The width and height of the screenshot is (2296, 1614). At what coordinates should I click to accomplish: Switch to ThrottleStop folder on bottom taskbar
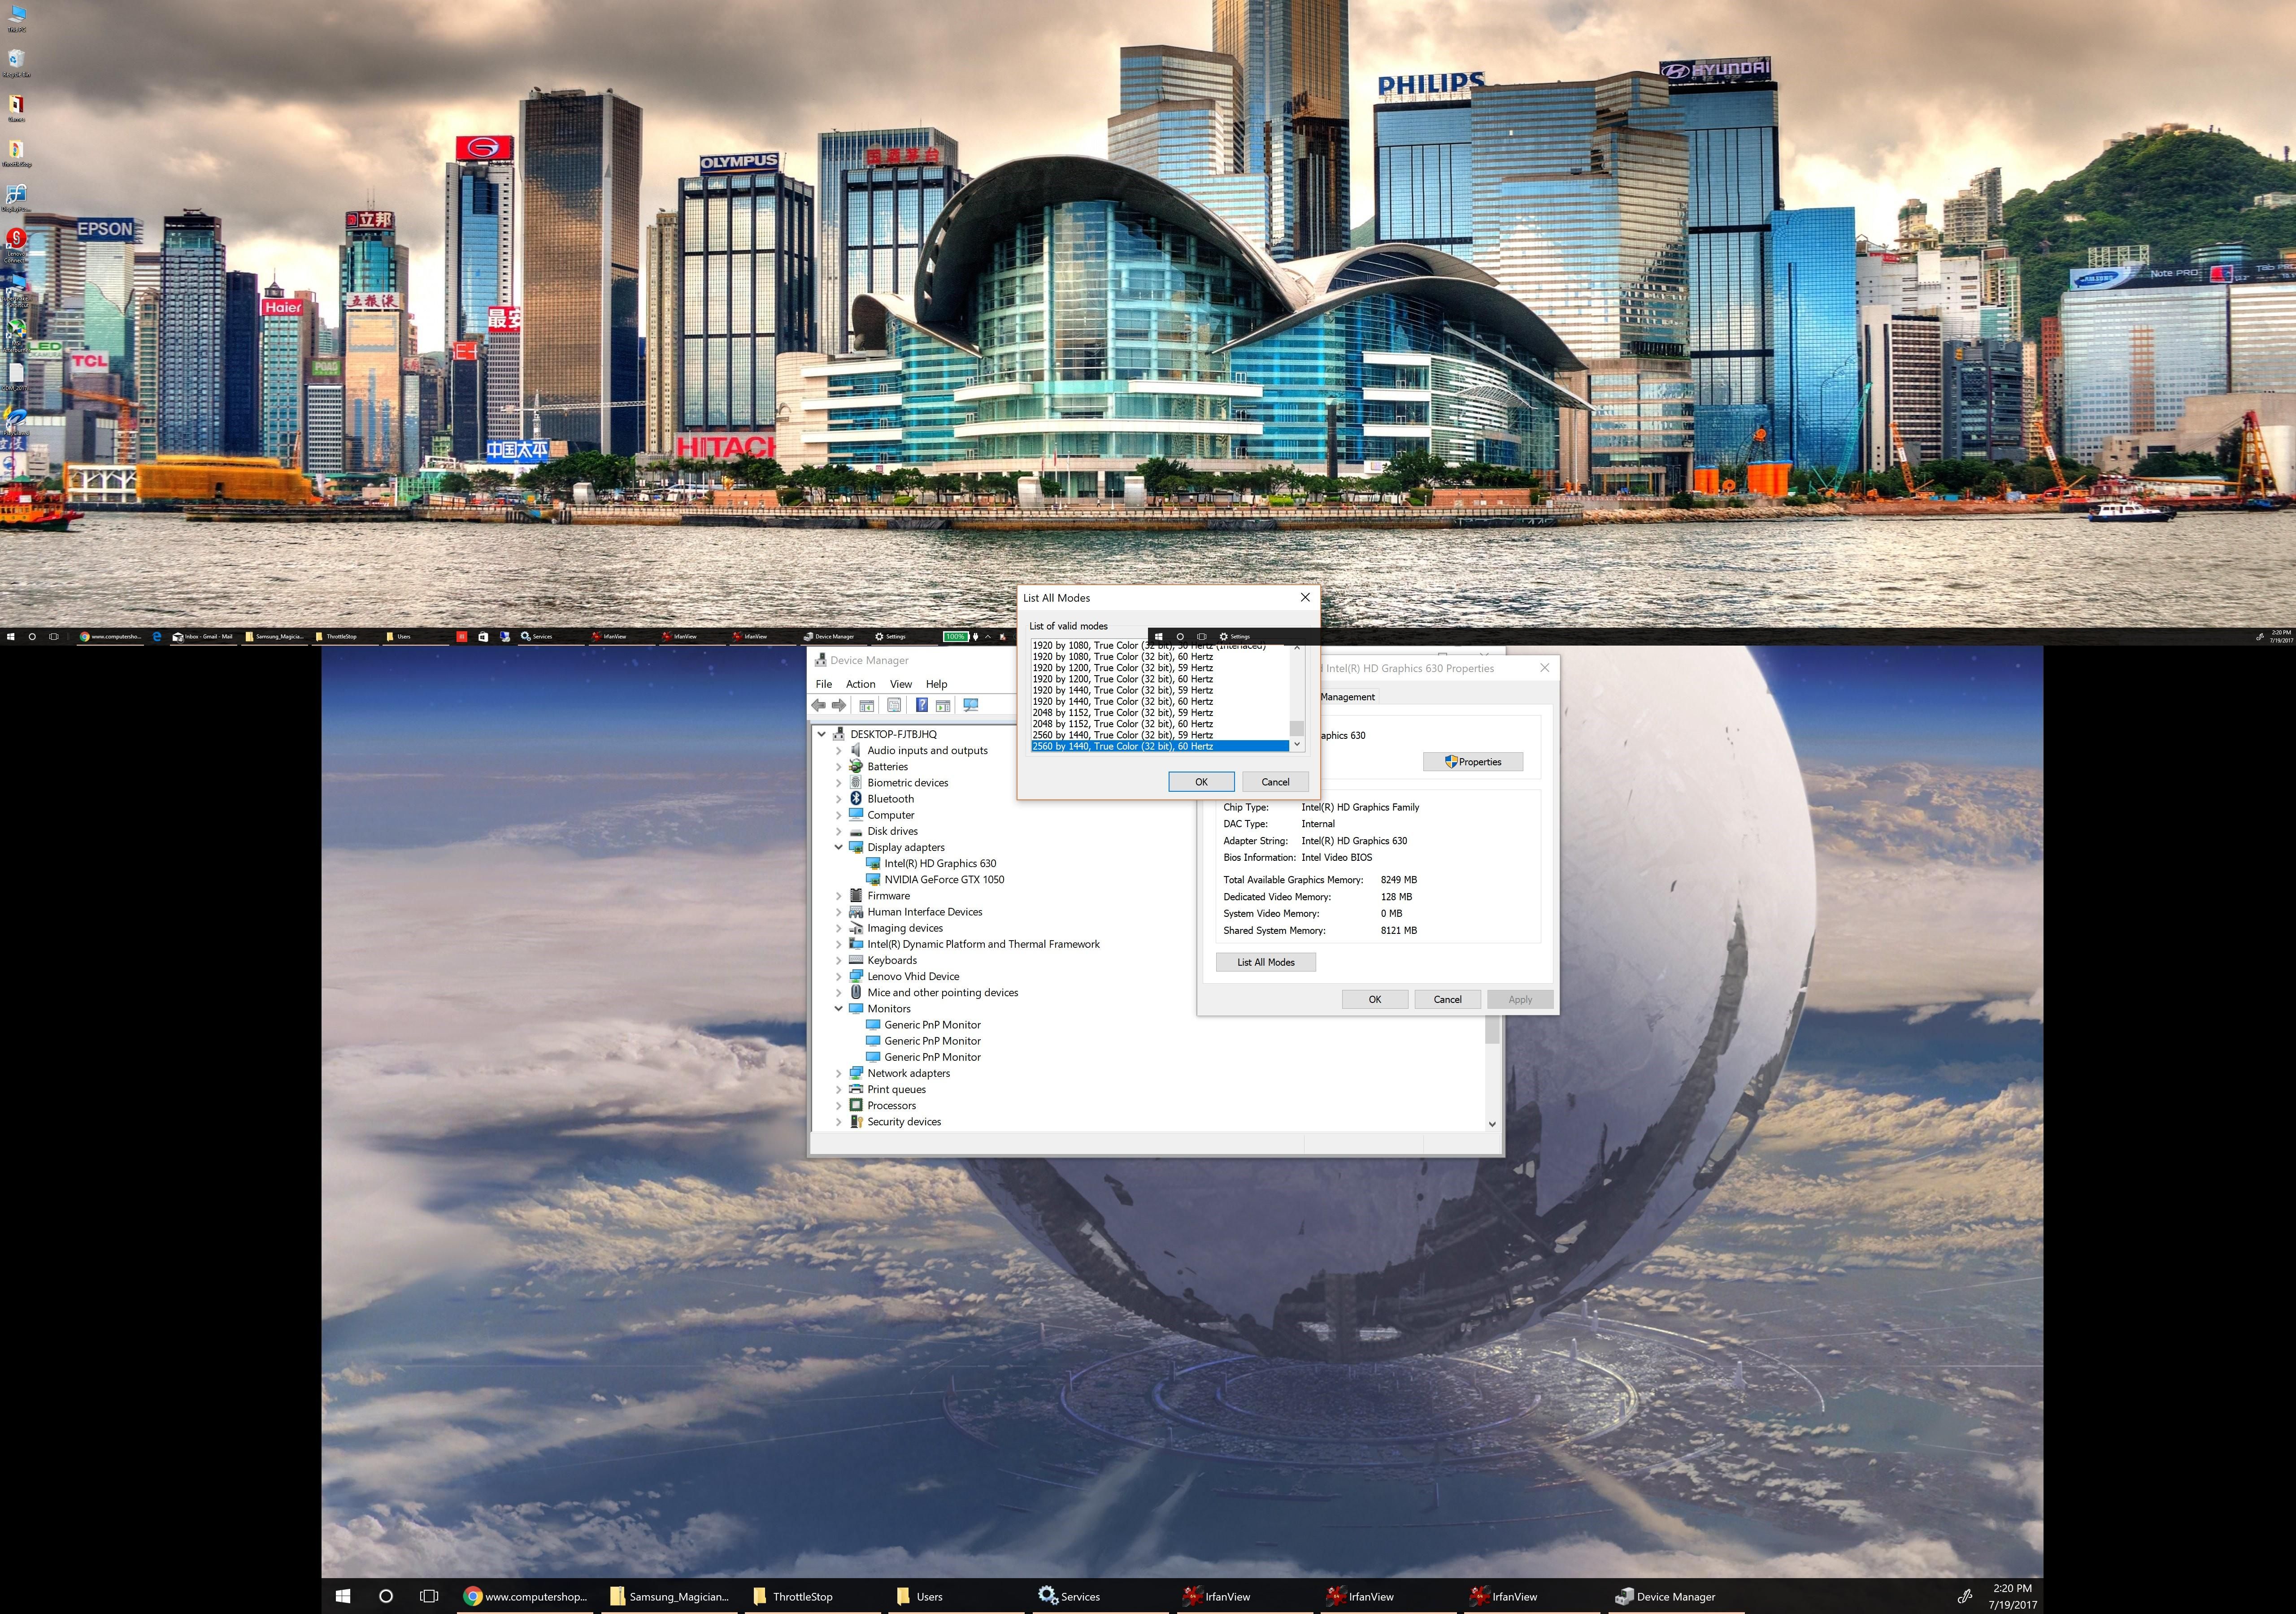814,1596
